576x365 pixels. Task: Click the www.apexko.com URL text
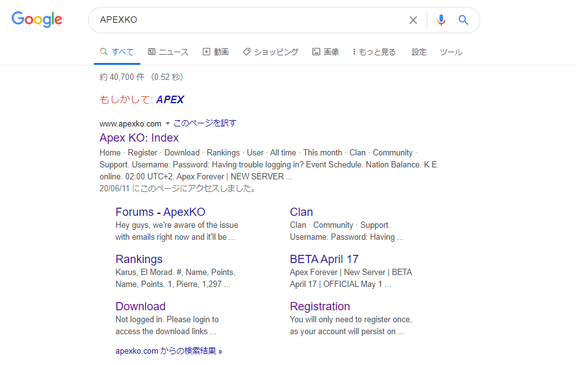[x=130, y=123]
